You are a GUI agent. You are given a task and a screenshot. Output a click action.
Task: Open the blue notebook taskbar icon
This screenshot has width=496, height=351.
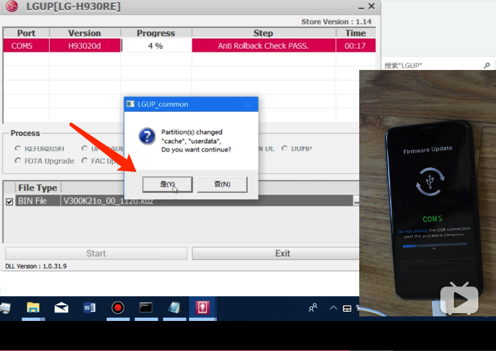point(174,308)
